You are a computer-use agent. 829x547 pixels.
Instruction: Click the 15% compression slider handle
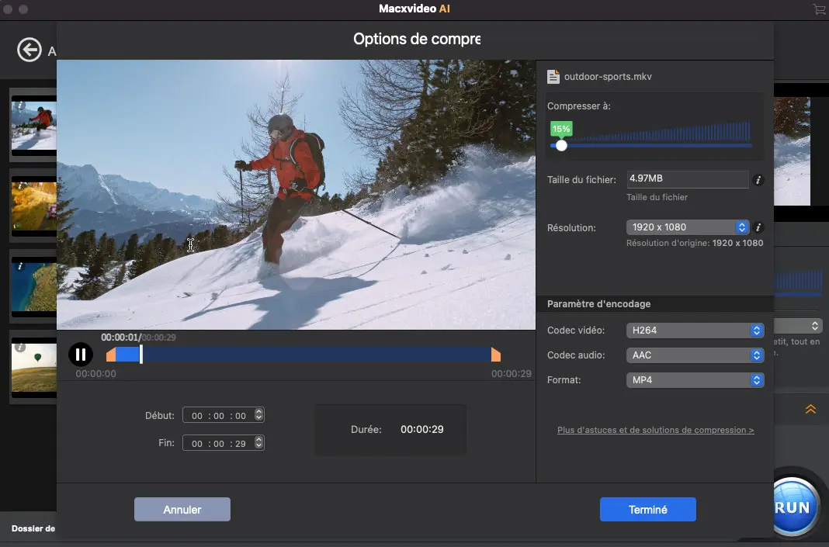click(x=561, y=145)
